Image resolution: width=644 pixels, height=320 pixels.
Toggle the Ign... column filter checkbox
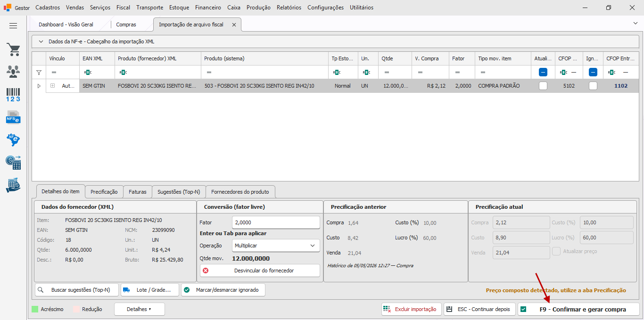pyautogui.click(x=593, y=72)
